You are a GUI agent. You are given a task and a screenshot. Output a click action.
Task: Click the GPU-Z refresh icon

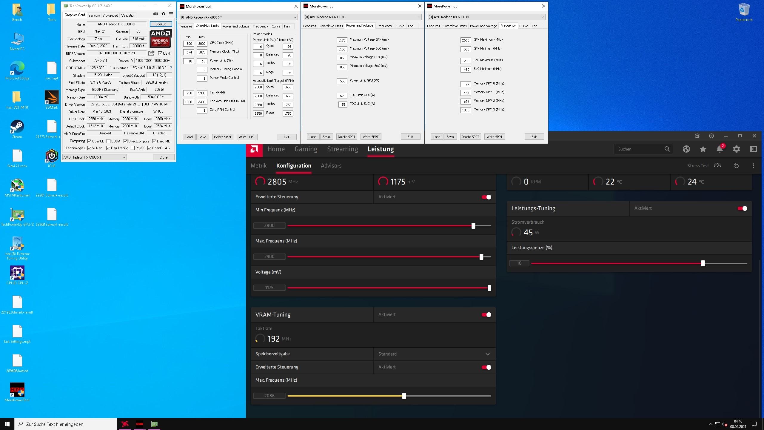pos(163,14)
